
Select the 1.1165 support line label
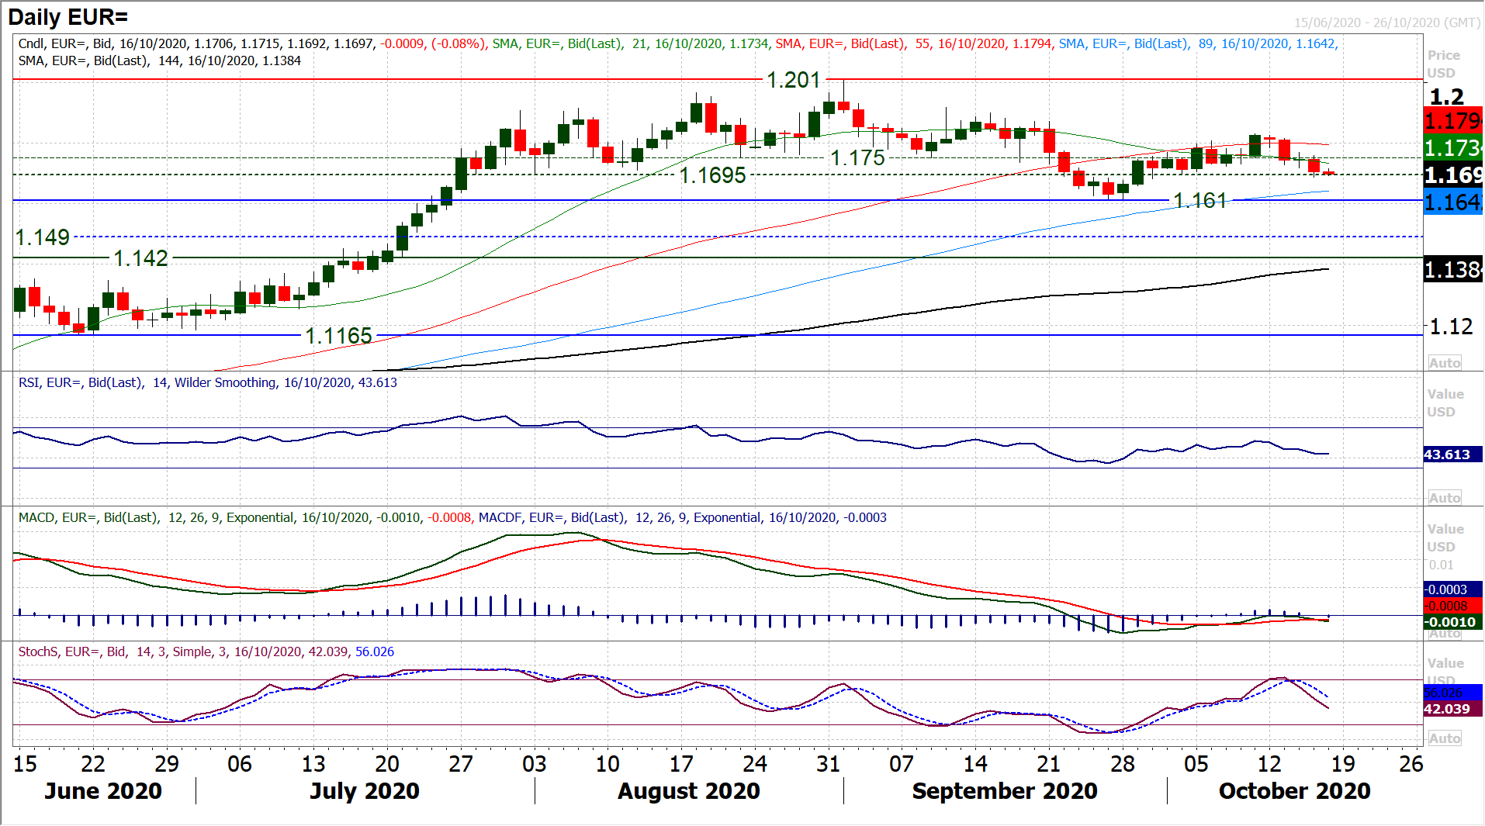click(x=338, y=336)
